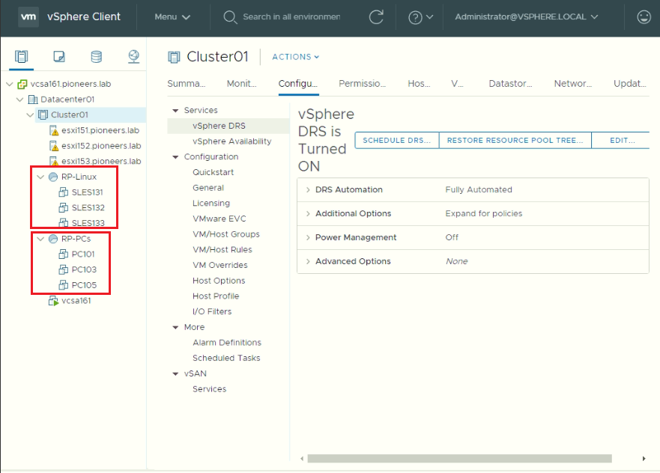Open Administrator@VSPHERE.LOCAL user dropdown
Viewport: 660px width, 473px height.
point(526,16)
